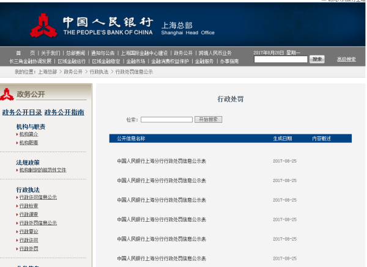Open 行政许可信息公示 sidebar link

(x=38, y=197)
